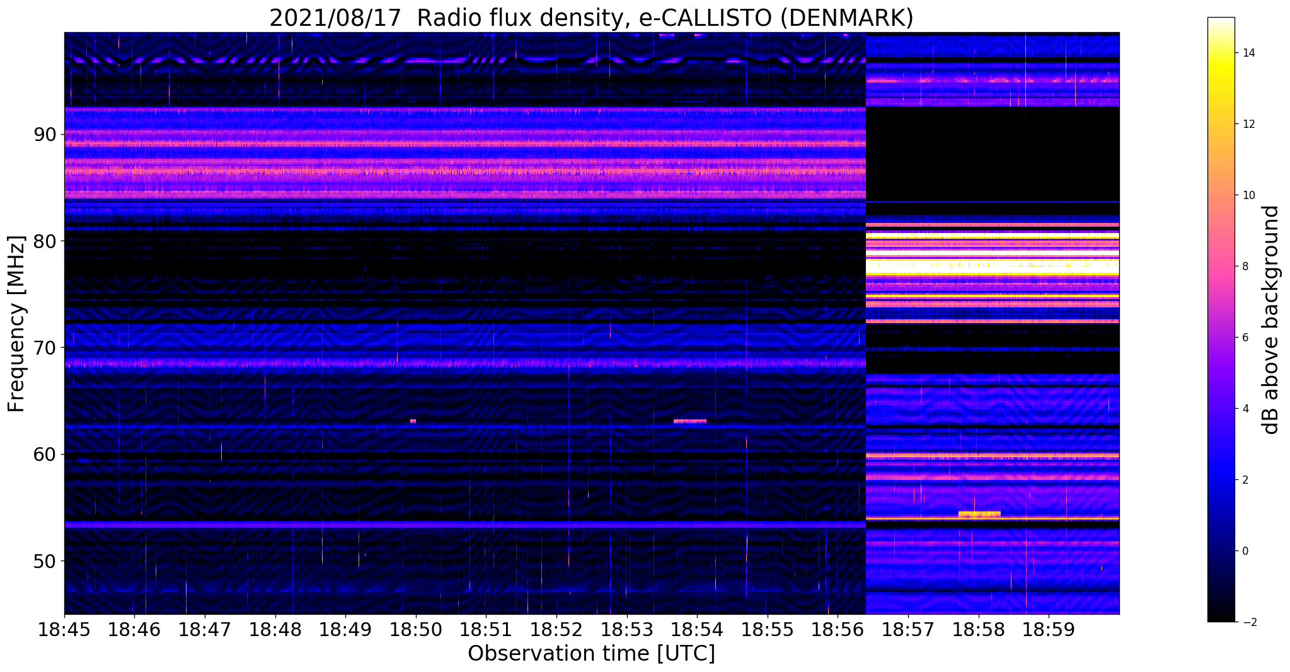This screenshot has height=672, width=1290.
Task: Click the 18:56 time tick label
Action: tap(838, 630)
